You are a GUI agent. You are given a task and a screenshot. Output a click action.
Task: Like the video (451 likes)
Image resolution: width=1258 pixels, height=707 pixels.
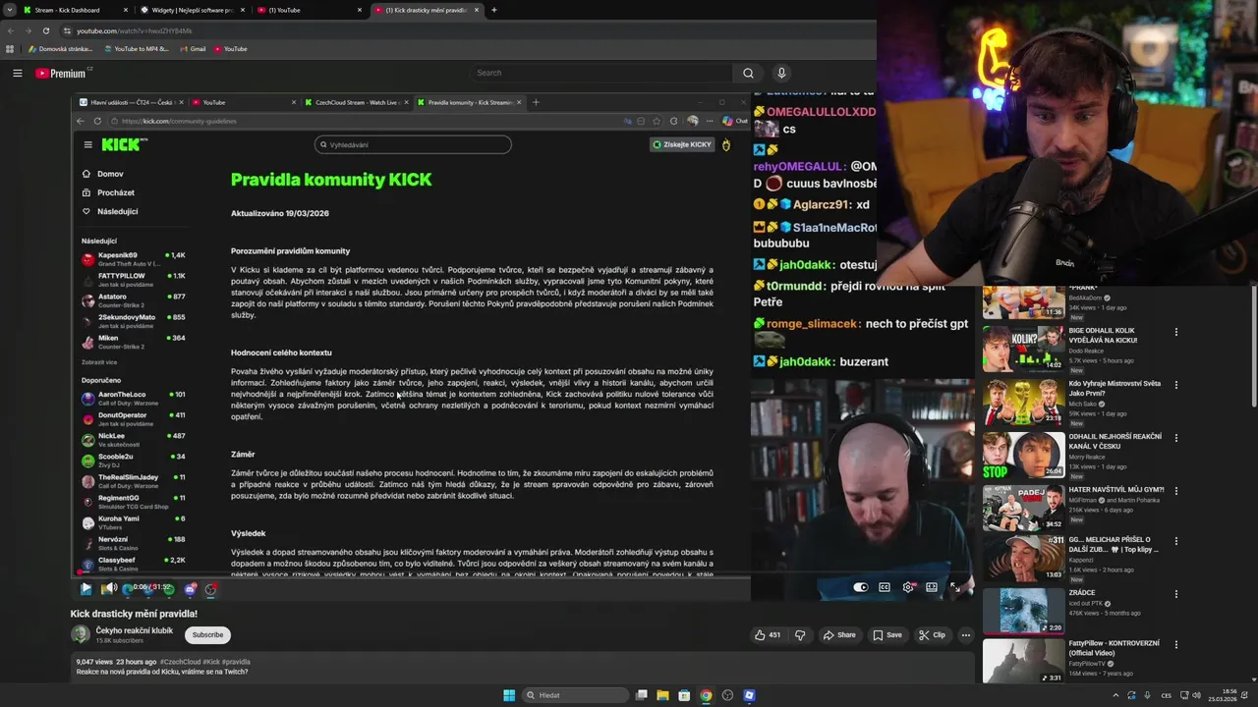point(768,635)
